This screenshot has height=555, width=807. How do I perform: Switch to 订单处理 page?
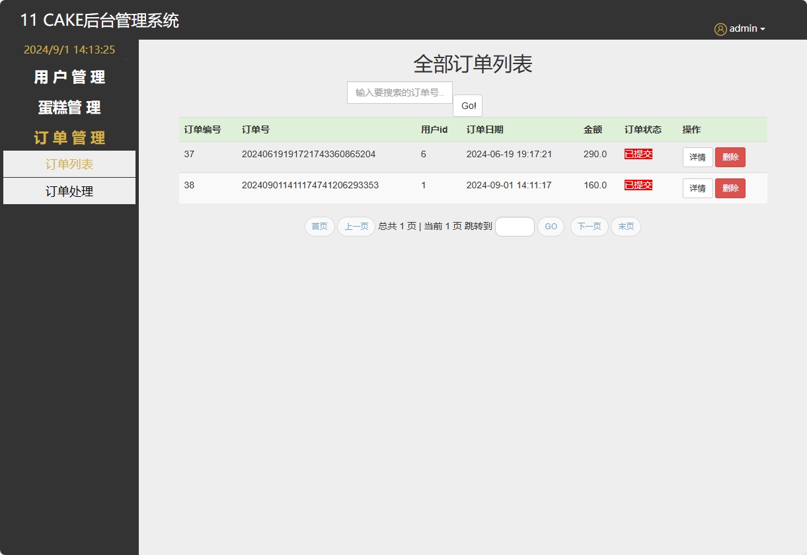click(x=69, y=191)
